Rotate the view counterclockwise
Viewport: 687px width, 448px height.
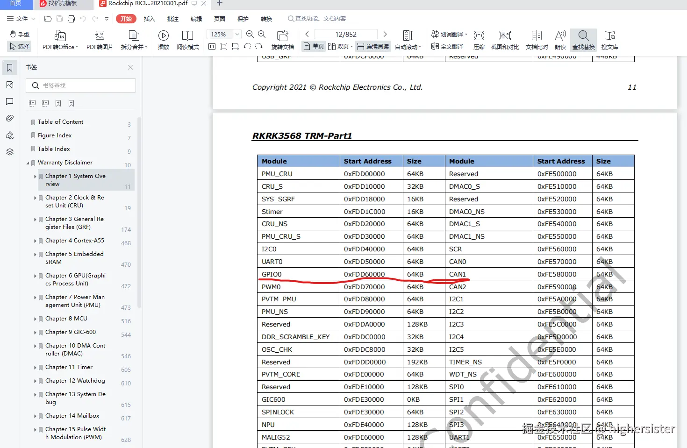click(x=247, y=46)
